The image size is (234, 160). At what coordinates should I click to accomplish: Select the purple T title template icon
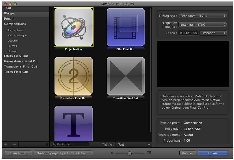(x=73, y=123)
